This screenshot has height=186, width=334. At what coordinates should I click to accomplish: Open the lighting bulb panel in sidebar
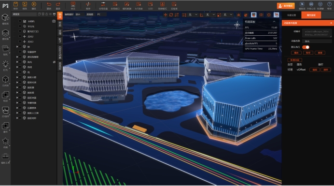coord(5,64)
